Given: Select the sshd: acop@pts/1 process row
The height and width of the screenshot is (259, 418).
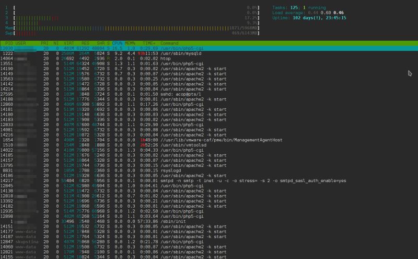Looking at the screenshot, I should coord(209,94).
